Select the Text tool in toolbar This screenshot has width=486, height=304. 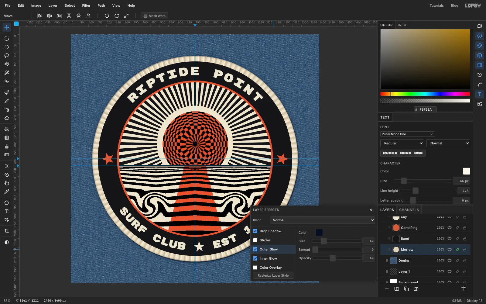coord(7,211)
